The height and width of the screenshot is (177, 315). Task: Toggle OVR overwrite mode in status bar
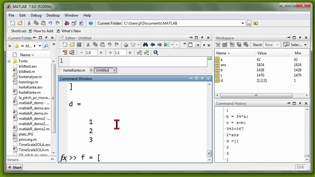pos(300,167)
